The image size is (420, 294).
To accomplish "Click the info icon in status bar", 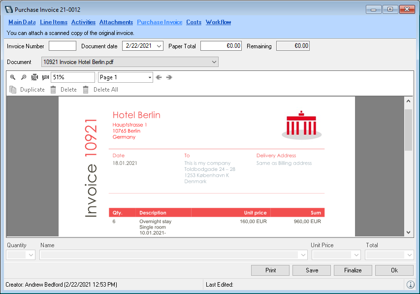I will tap(410, 285).
